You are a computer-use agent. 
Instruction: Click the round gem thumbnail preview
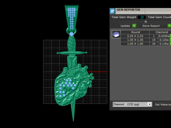pyautogui.click(x=116, y=34)
